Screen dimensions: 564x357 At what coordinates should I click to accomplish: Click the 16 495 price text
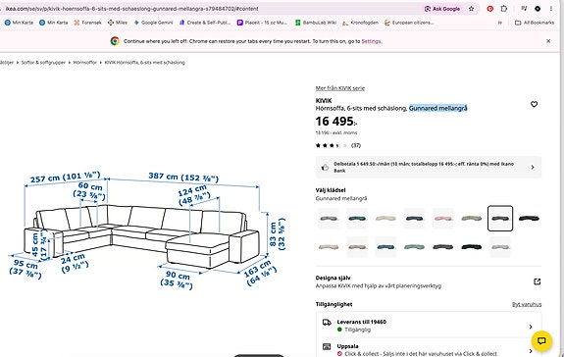click(x=336, y=122)
